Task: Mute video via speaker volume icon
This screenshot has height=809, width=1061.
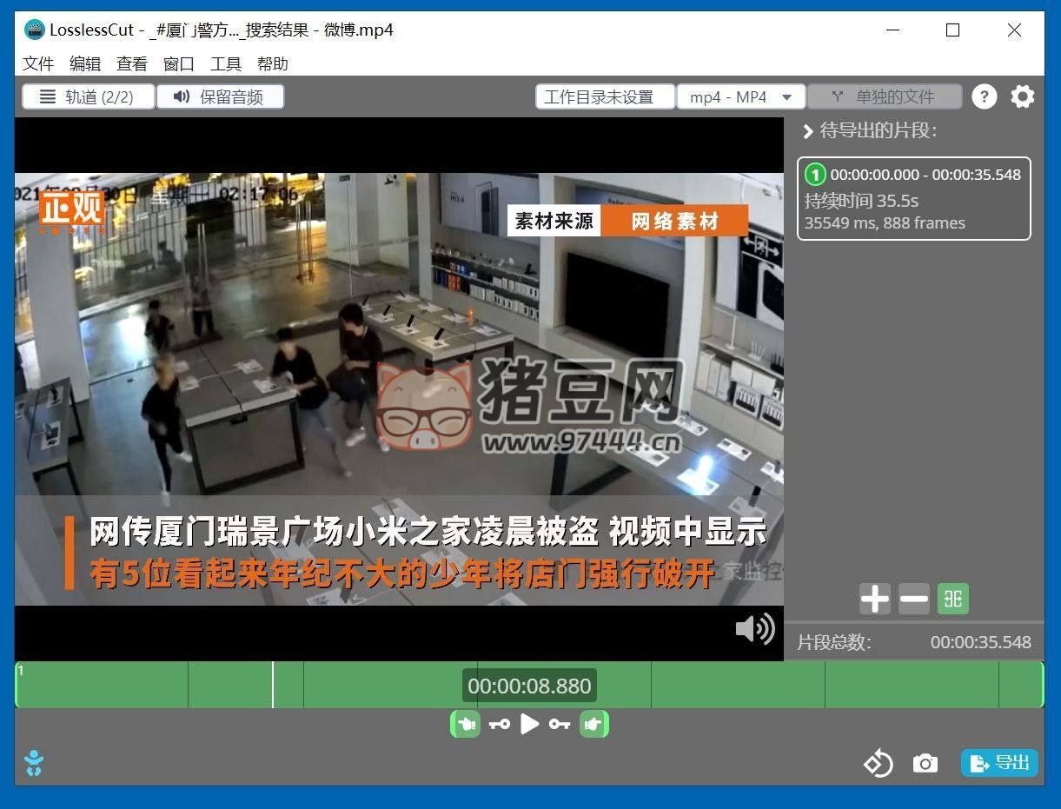Action: [x=754, y=628]
